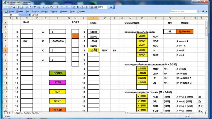Select the x12MM ADD command cell
The image size is (212, 119).
[x=142, y=106]
